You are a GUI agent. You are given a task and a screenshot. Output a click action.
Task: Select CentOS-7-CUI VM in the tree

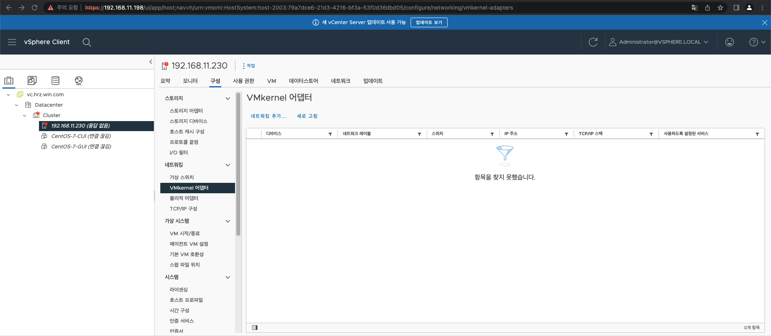point(81,136)
